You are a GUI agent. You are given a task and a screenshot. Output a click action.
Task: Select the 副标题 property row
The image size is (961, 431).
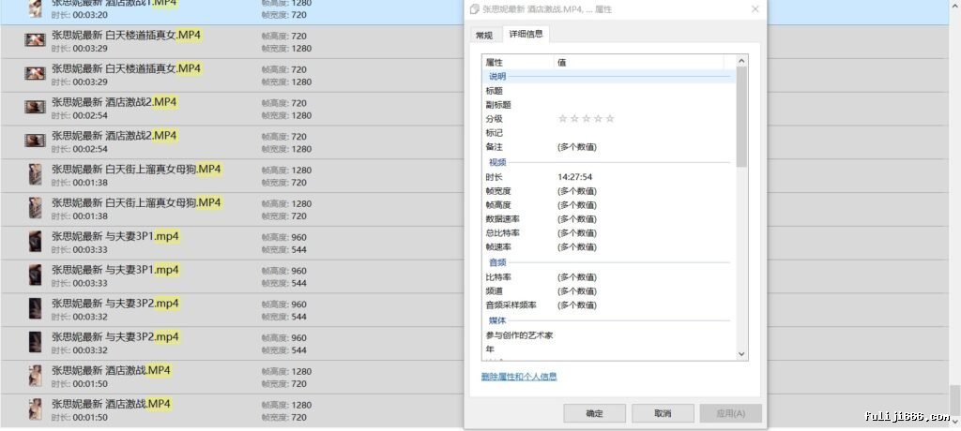[608, 105]
